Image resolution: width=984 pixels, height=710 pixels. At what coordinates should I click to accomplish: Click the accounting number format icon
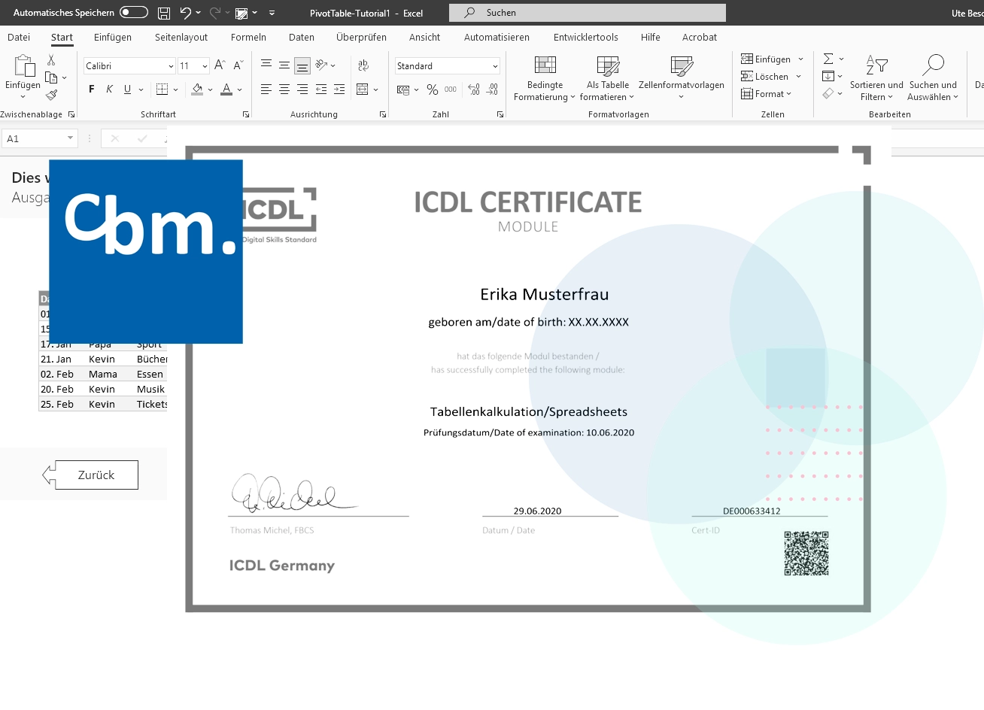click(403, 90)
